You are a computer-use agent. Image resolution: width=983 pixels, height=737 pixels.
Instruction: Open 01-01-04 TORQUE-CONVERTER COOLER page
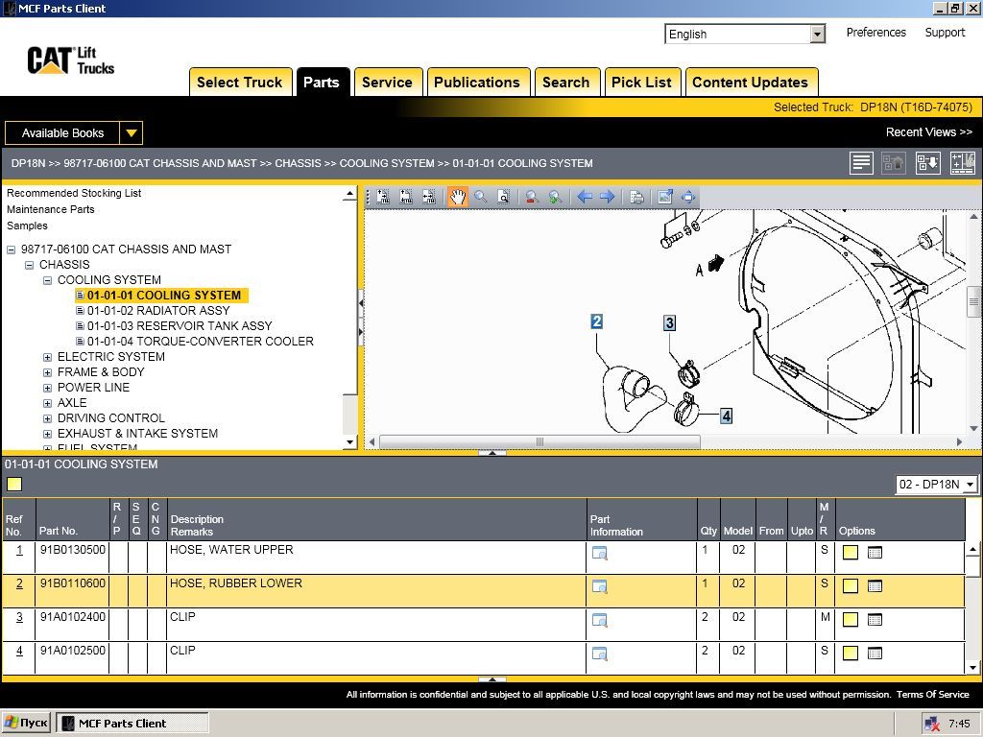(201, 342)
